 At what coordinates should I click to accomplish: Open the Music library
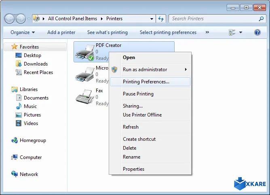(30, 106)
